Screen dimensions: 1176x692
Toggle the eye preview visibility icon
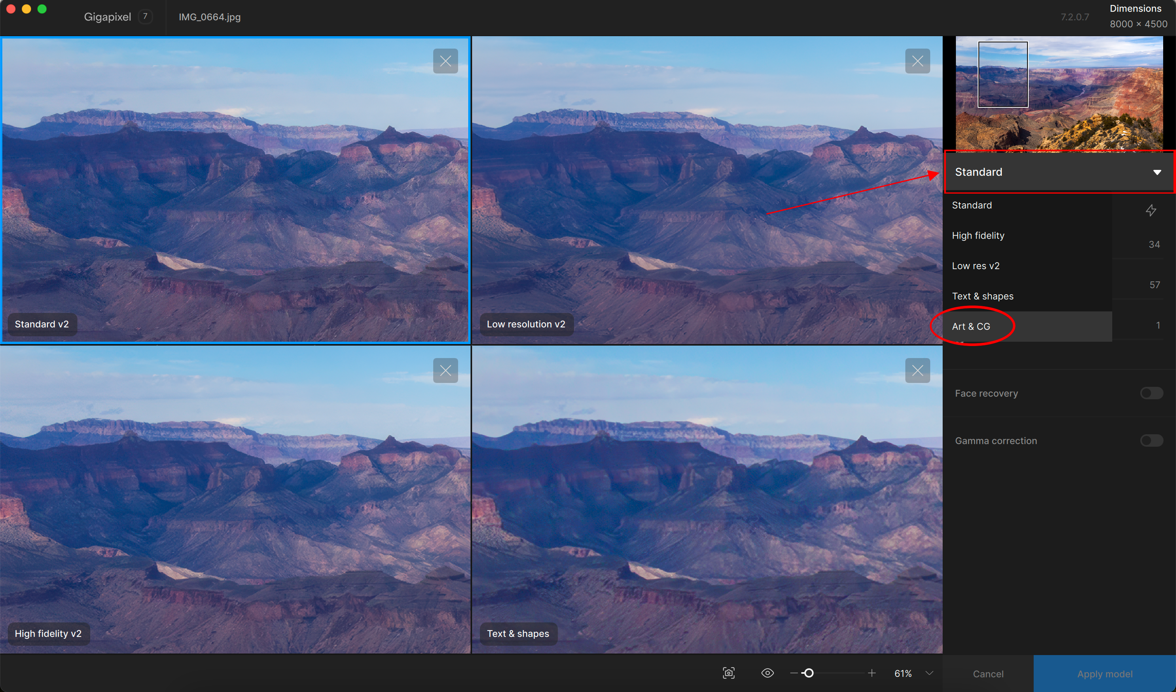coord(767,673)
